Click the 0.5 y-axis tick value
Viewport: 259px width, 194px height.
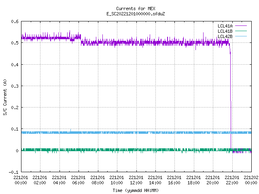click(x=15, y=43)
